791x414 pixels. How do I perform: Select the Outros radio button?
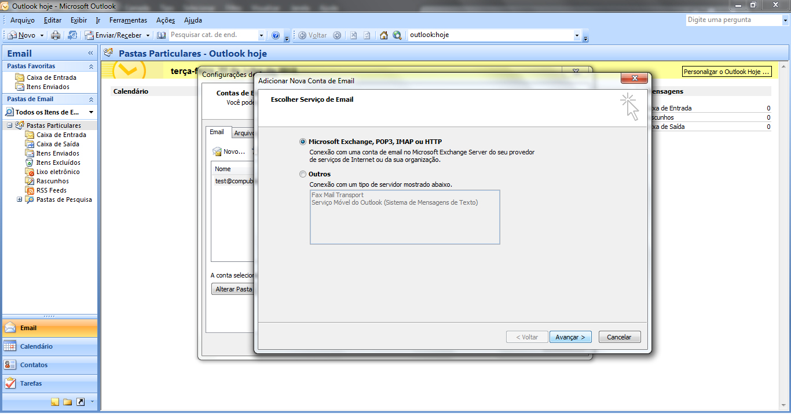303,174
